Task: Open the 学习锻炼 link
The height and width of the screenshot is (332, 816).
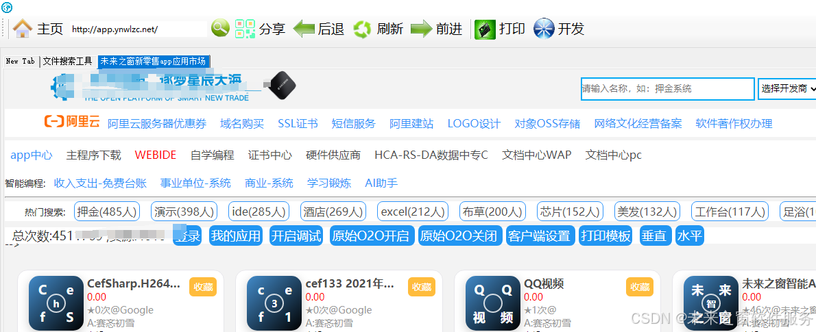Action: [x=329, y=183]
